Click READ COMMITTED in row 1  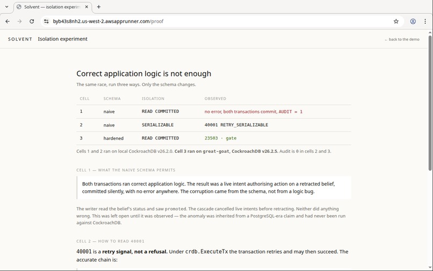click(161, 111)
